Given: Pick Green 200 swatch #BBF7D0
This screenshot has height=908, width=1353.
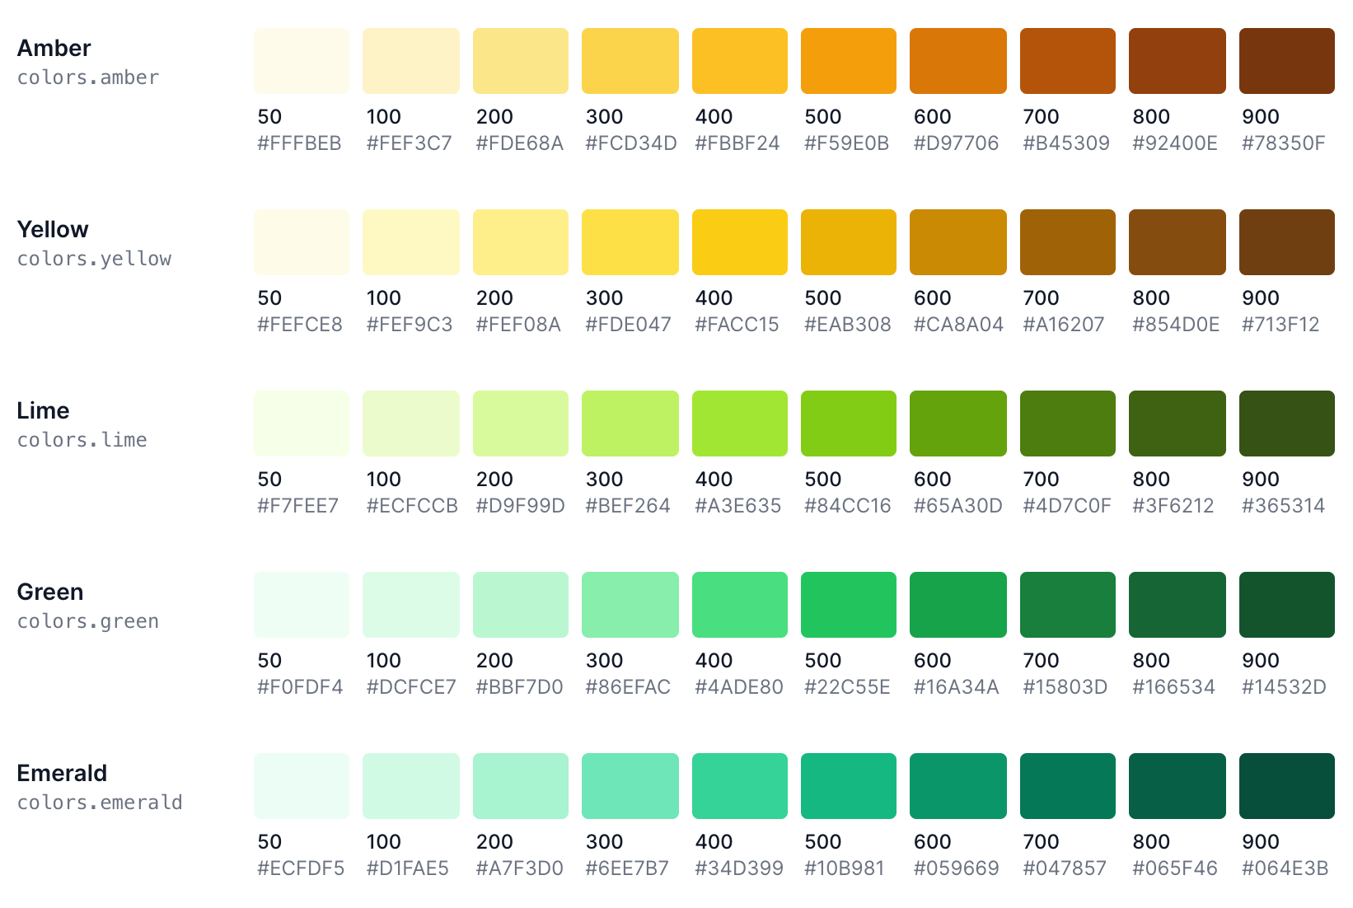Looking at the screenshot, I should 521,605.
